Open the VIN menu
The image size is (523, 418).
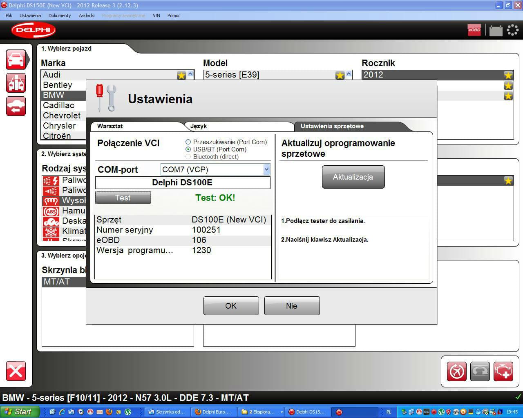click(156, 16)
